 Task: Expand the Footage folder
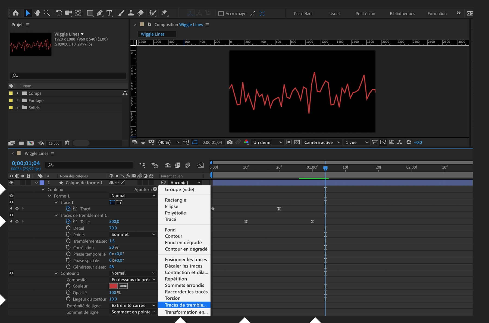[x=17, y=100]
